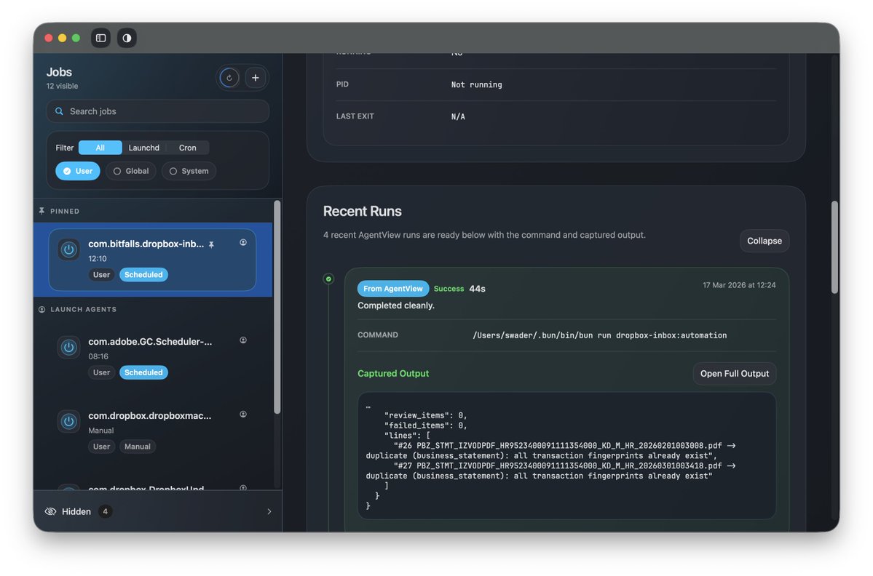873x576 pixels.
Task: Click the 17 Mar 2026 at 12:24 timestamp
Action: click(739, 285)
